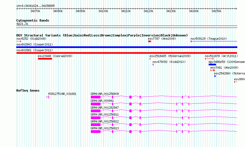Click the 34150k ruler position marker
The image size is (245, 147).
[x=216, y=11]
